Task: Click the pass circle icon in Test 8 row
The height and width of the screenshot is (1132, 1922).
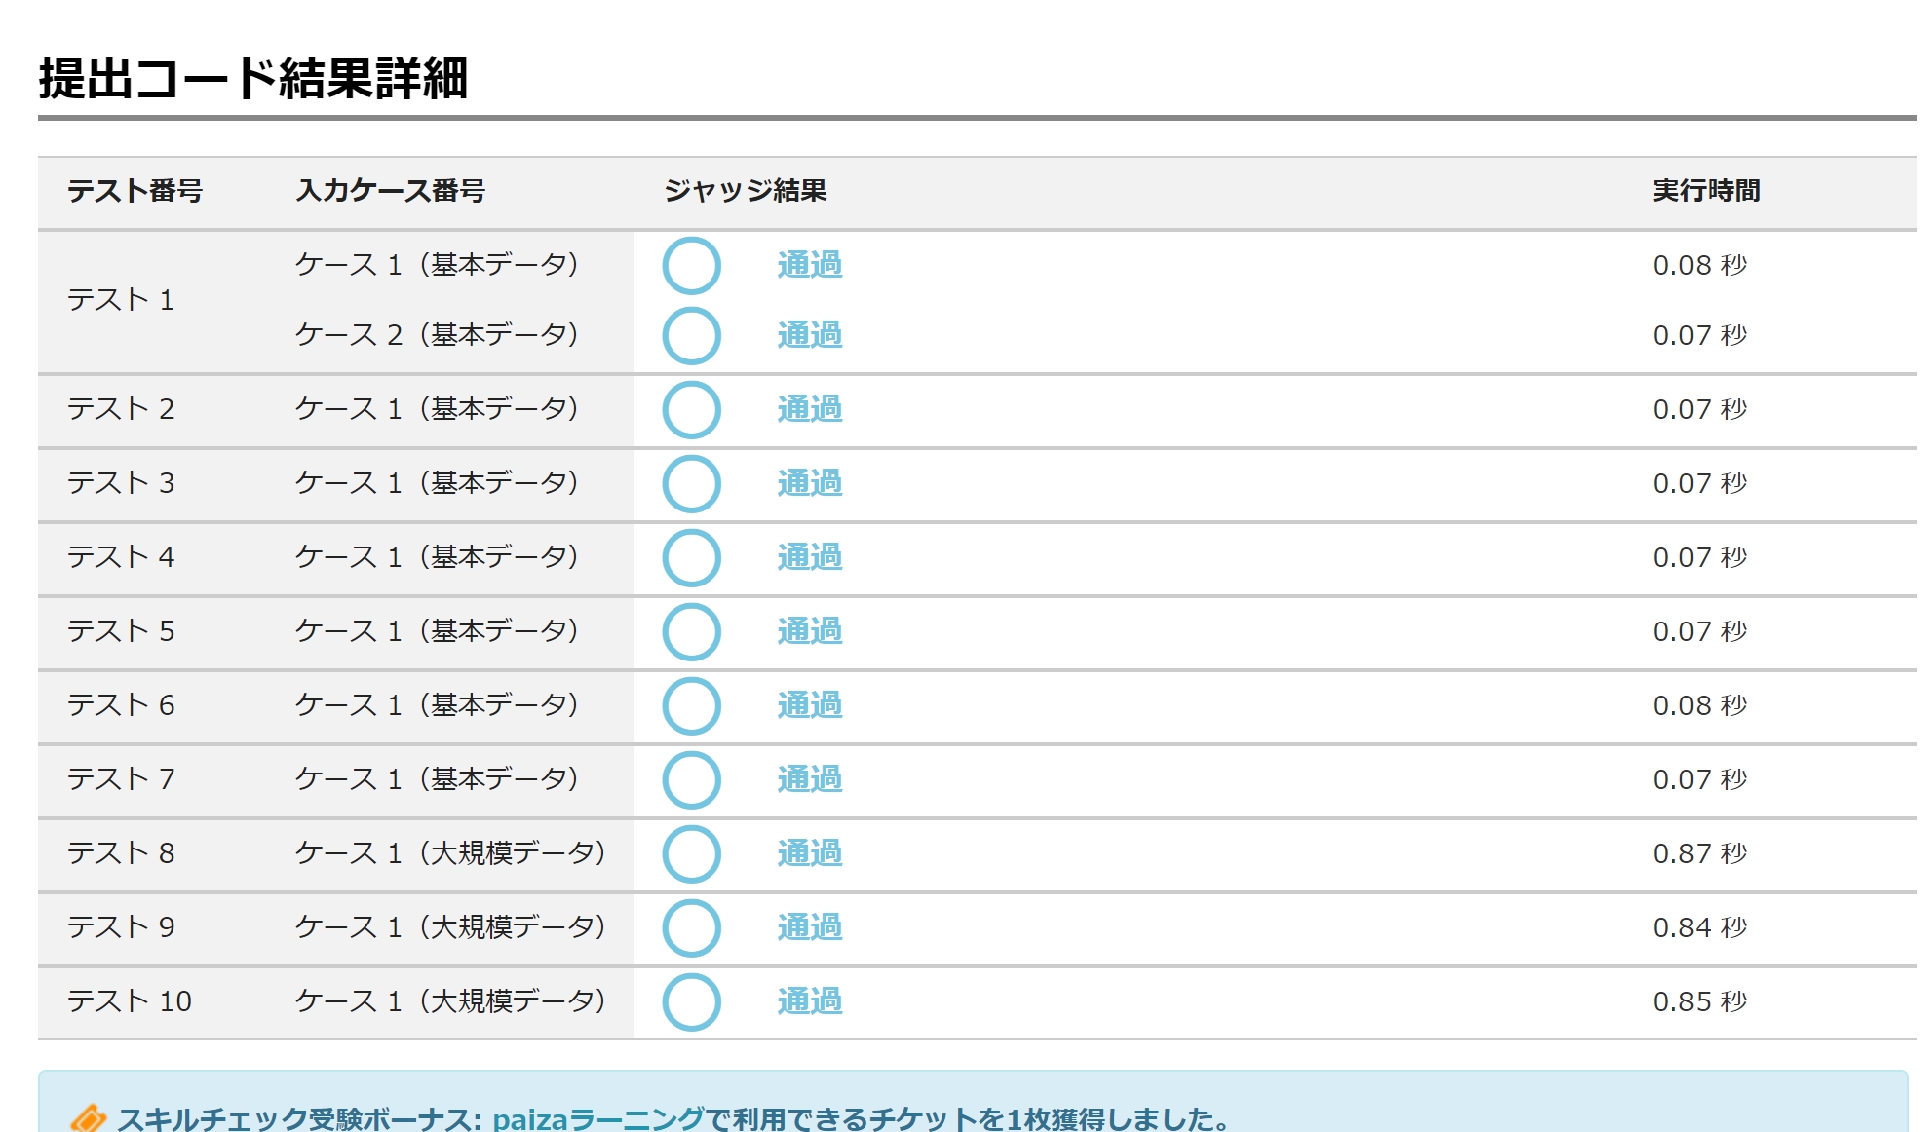Action: pos(691,854)
